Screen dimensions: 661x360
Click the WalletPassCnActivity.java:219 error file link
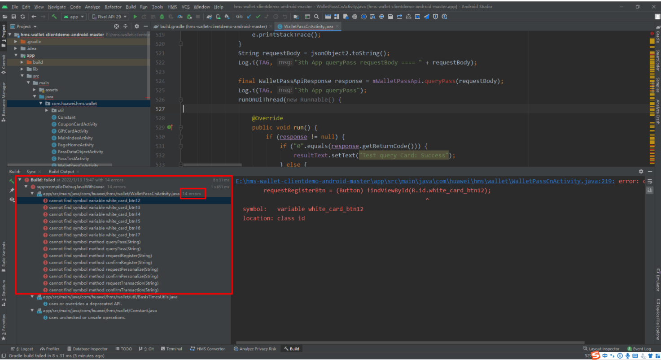(x=425, y=181)
